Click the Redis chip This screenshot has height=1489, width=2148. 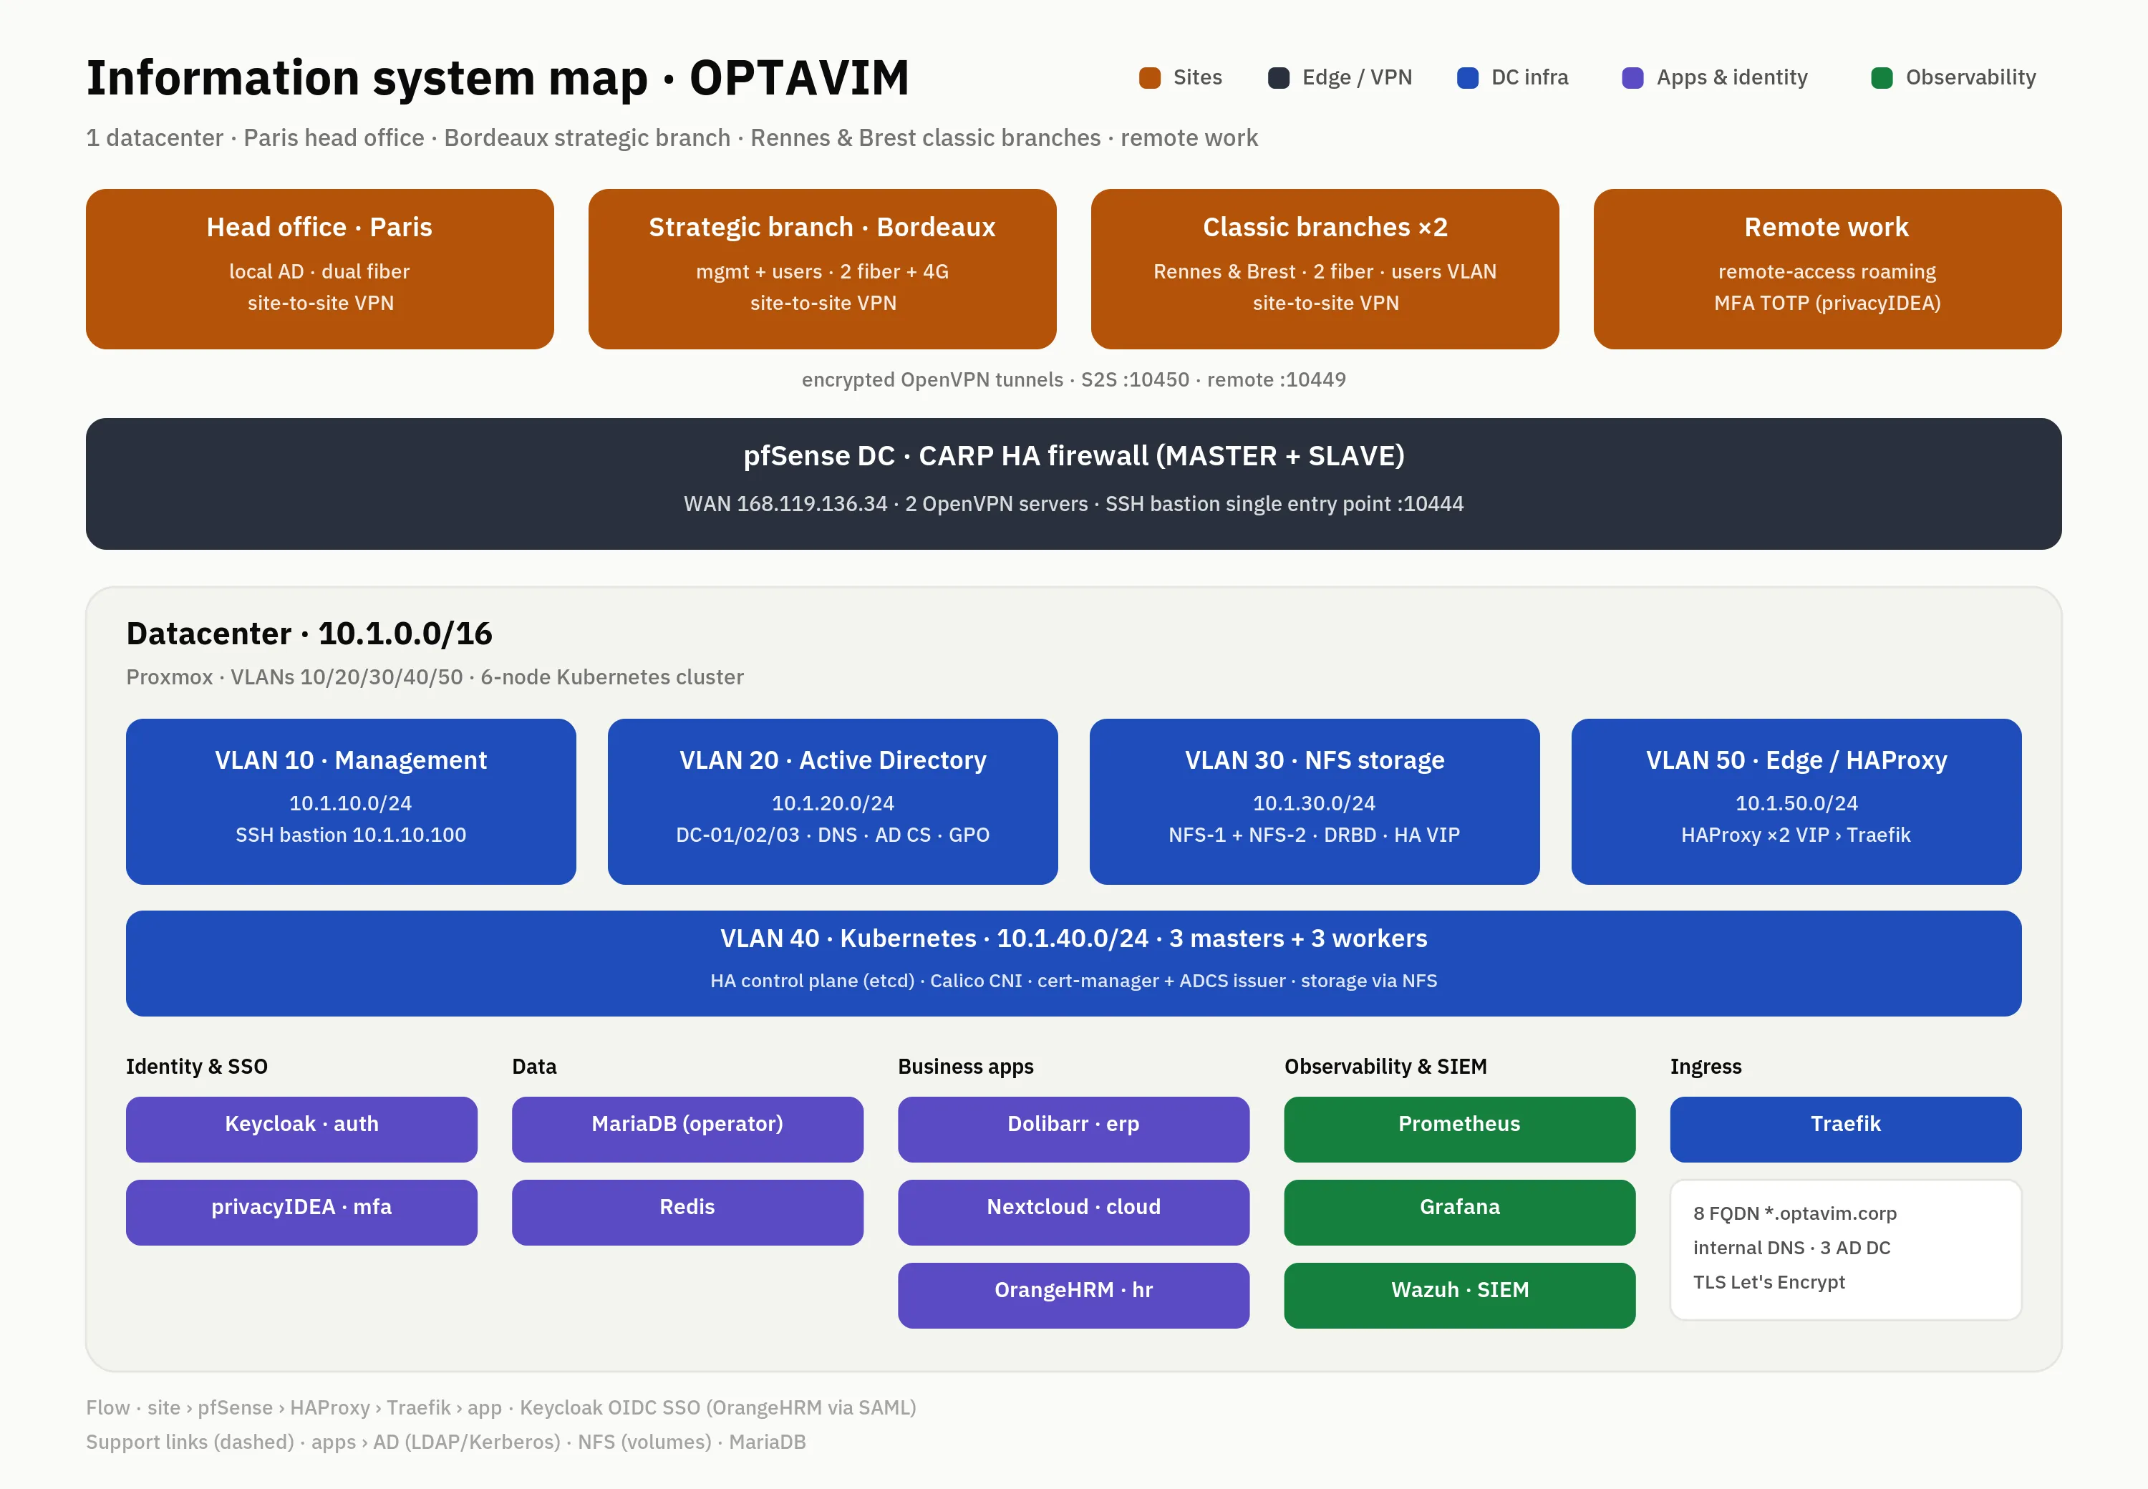coord(687,1212)
